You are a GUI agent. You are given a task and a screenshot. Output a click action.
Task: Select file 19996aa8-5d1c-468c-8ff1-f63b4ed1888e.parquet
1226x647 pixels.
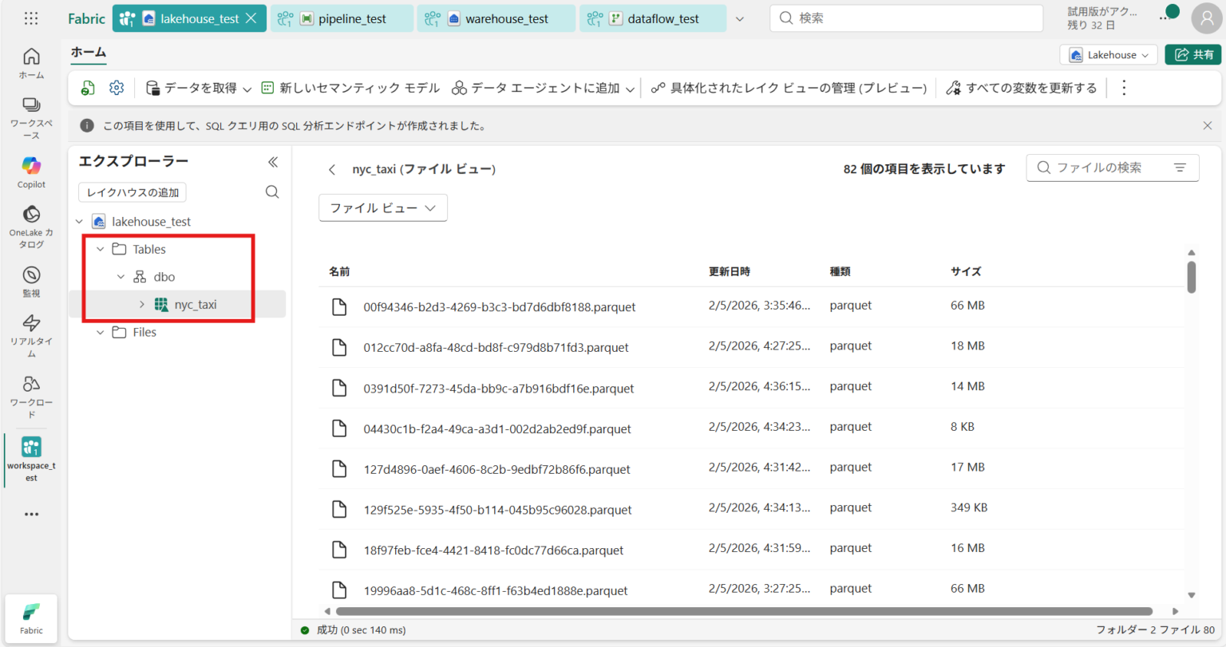point(496,590)
